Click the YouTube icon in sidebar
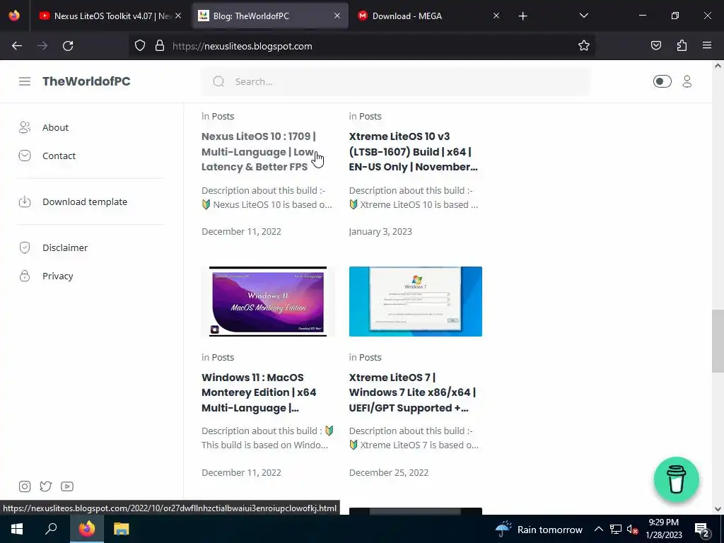The width and height of the screenshot is (724, 543). pyautogui.click(x=67, y=486)
